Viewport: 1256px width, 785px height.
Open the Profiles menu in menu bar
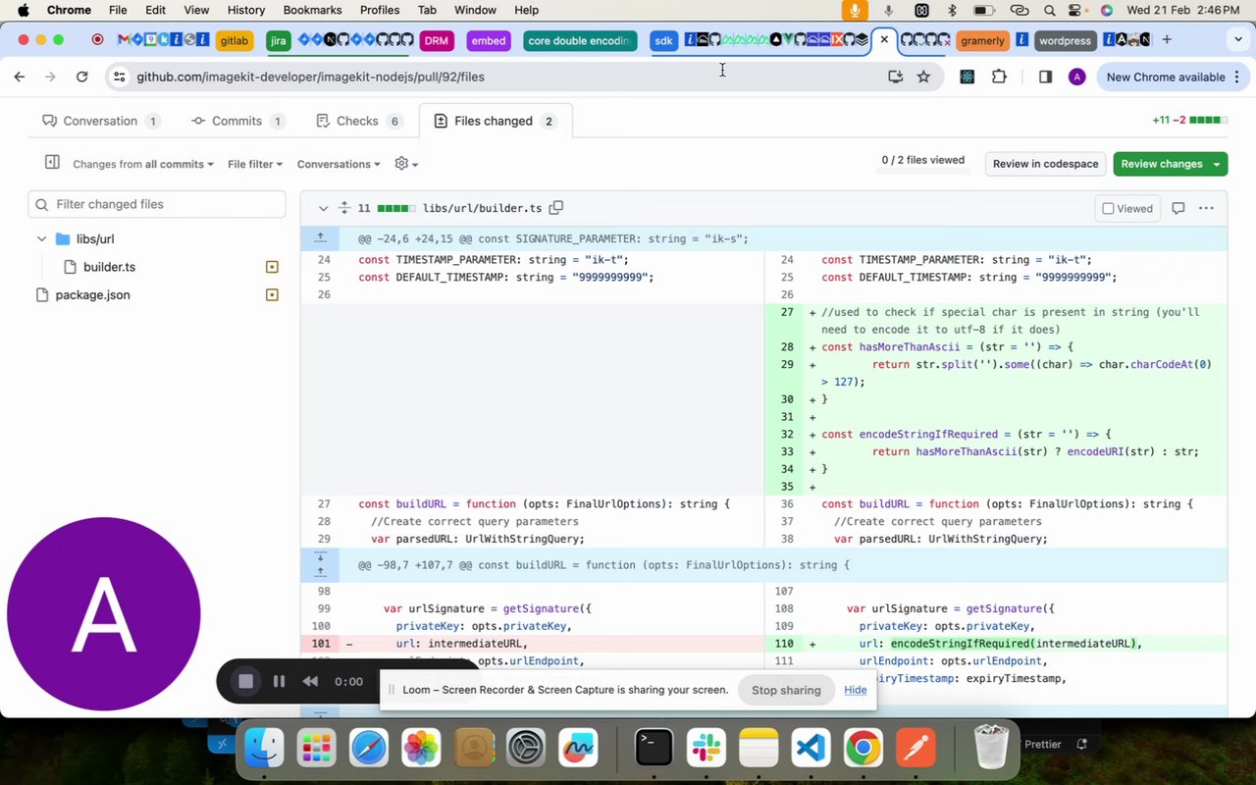(x=380, y=10)
